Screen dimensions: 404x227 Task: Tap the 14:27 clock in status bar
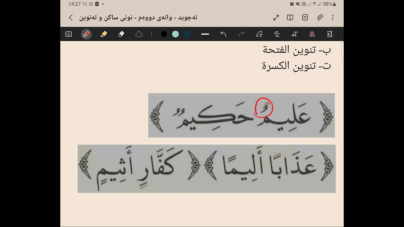click(x=74, y=4)
